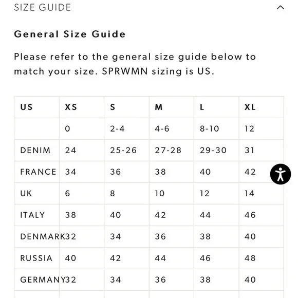This screenshot has width=298, height=298.
Task: Click the US size 8-10 cell
Action: click(x=216, y=128)
